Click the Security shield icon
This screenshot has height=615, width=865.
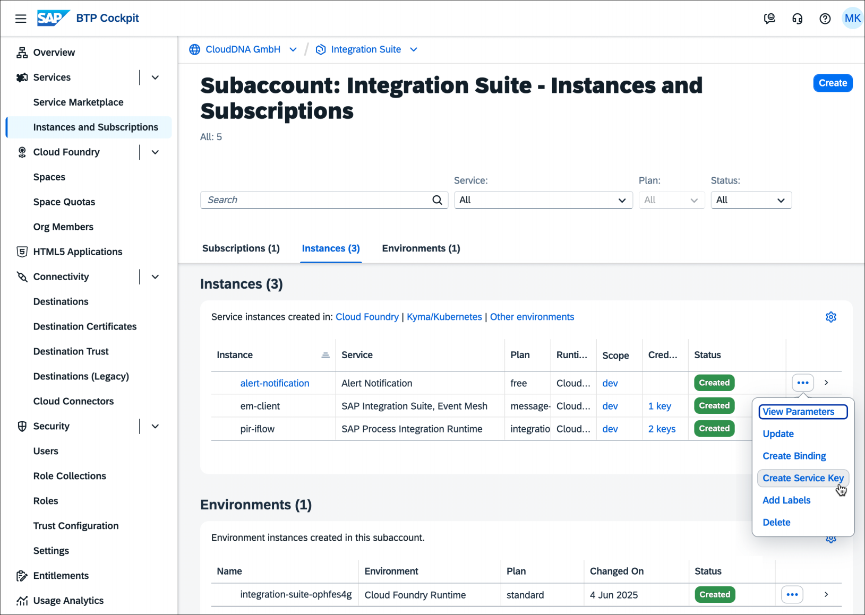click(22, 426)
